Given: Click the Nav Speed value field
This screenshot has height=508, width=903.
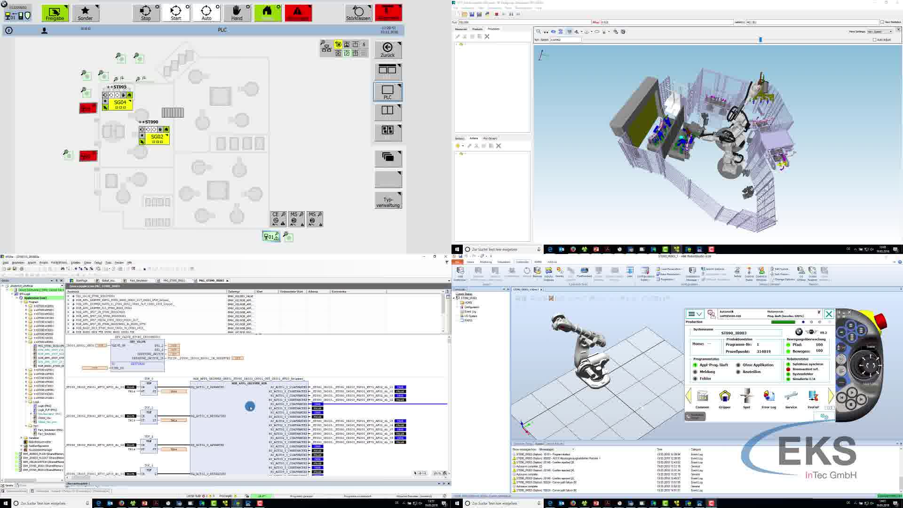Looking at the screenshot, I should pyautogui.click(x=565, y=40).
